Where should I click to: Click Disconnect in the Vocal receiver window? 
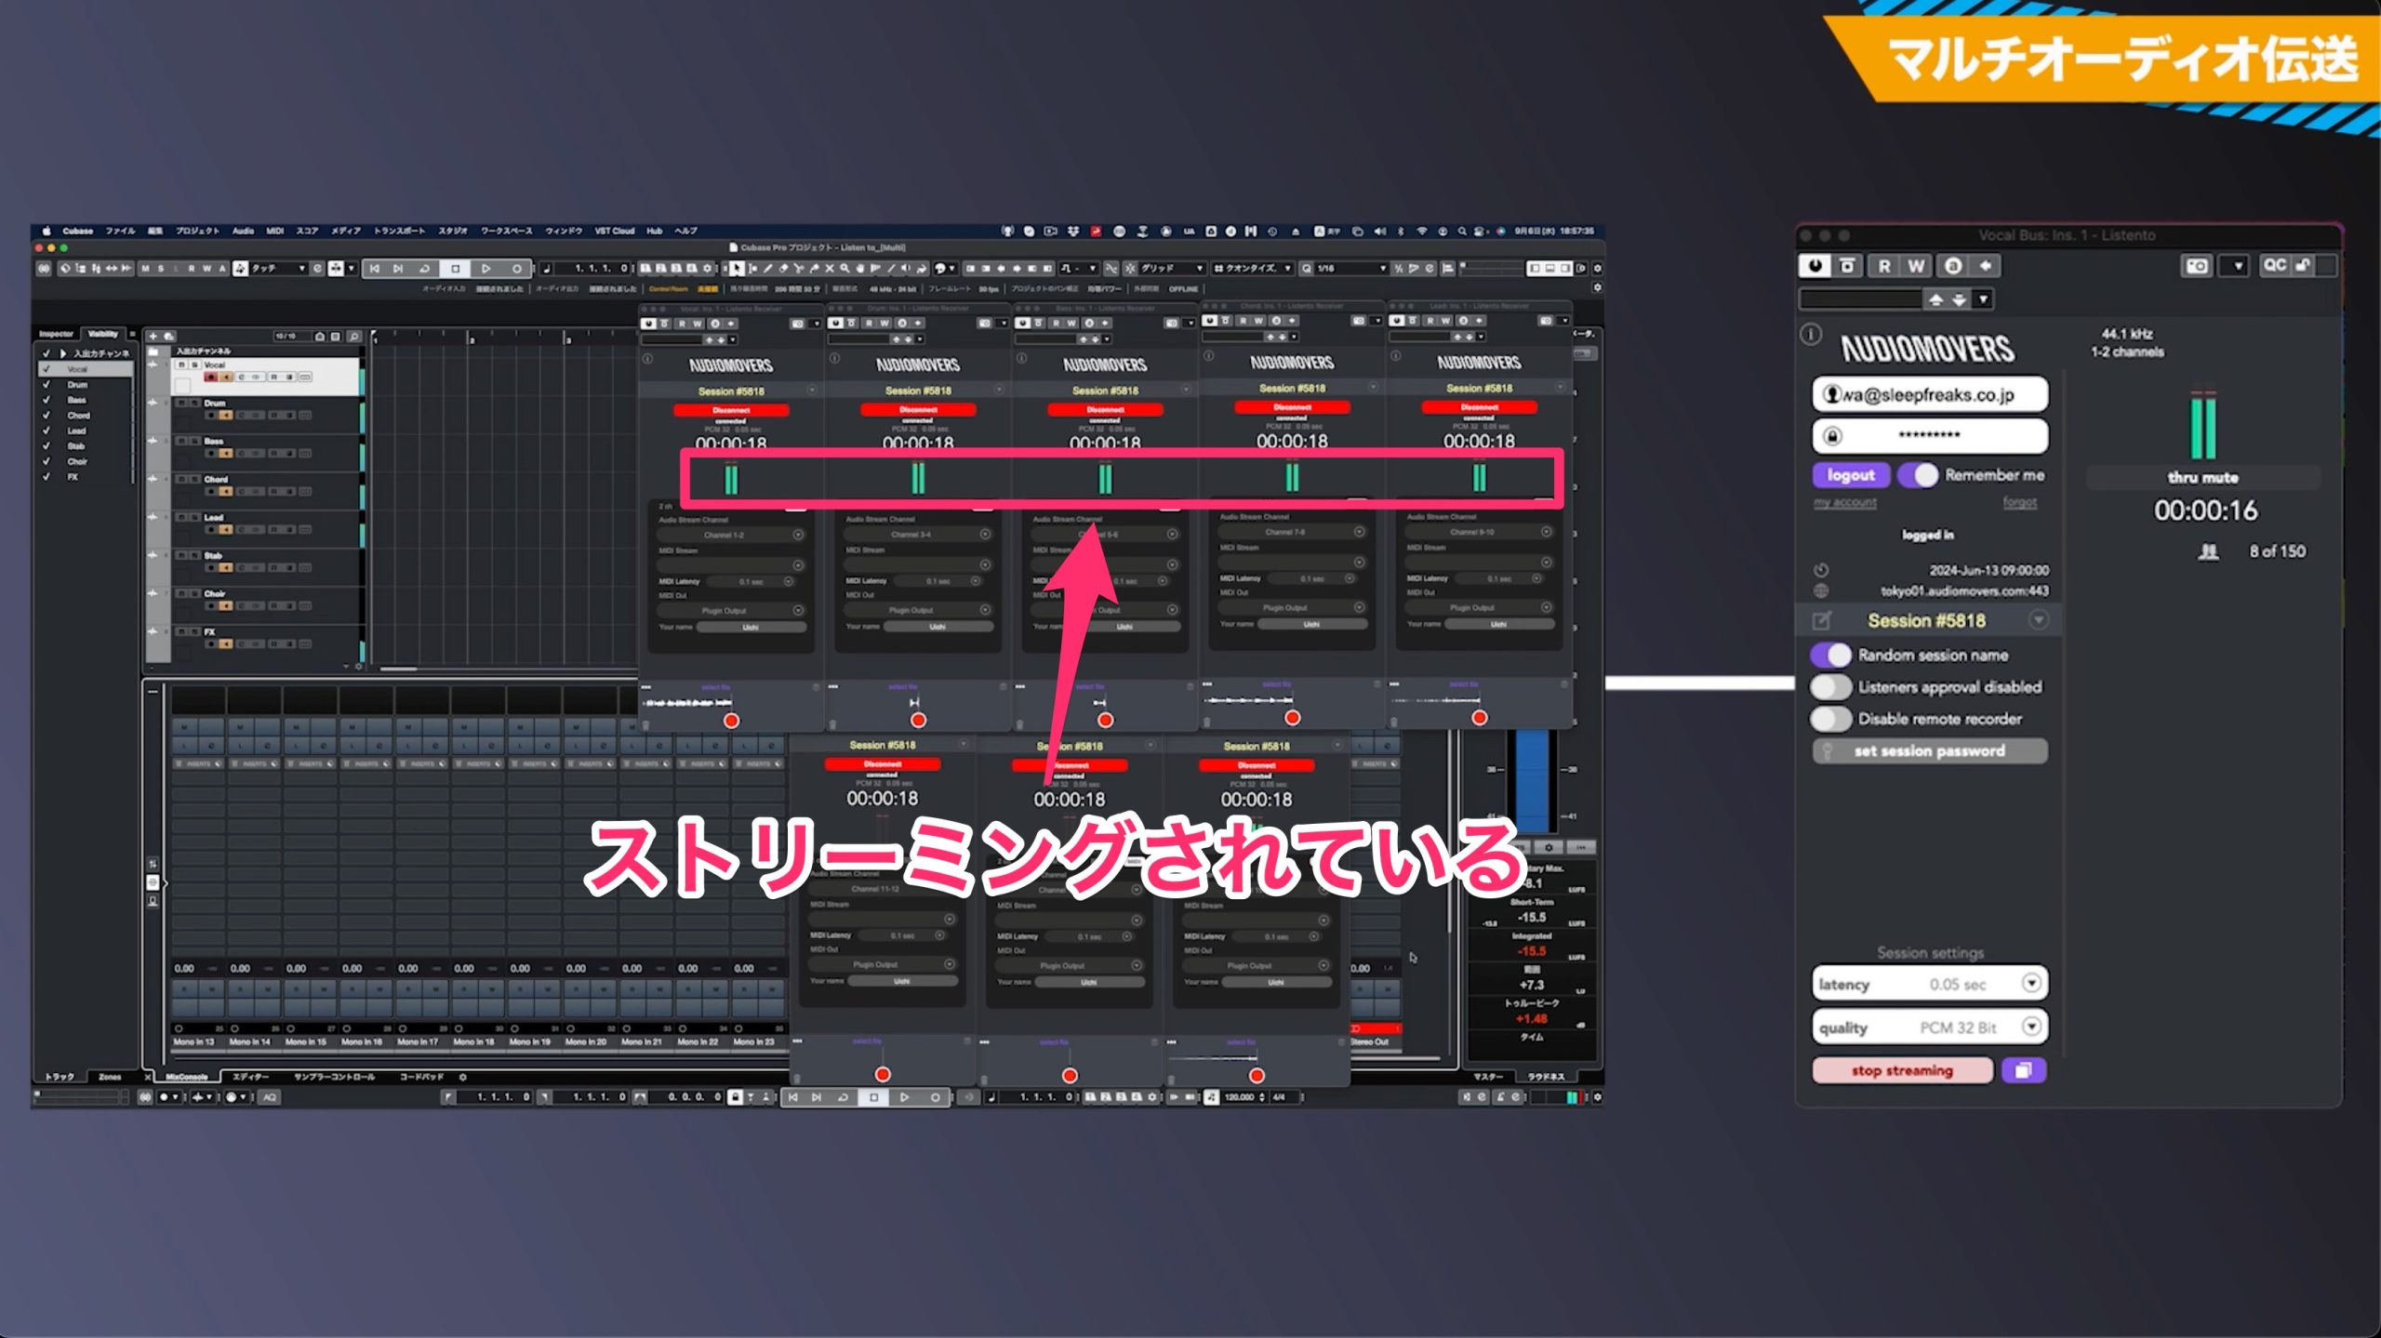(x=731, y=410)
